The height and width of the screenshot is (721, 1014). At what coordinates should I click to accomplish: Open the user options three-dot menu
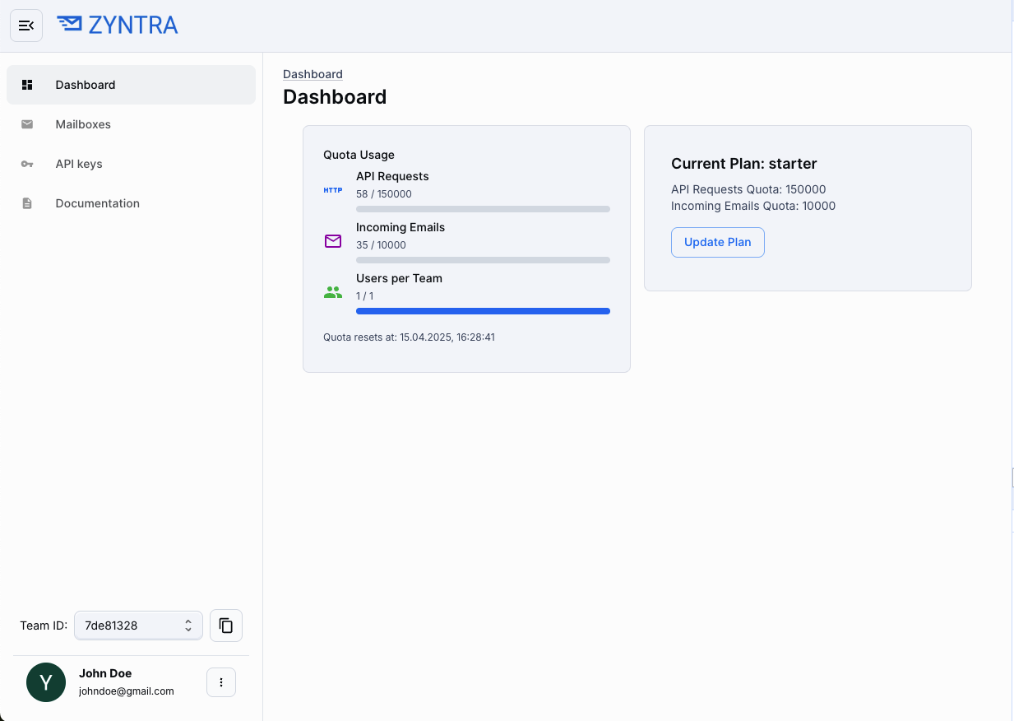(221, 682)
